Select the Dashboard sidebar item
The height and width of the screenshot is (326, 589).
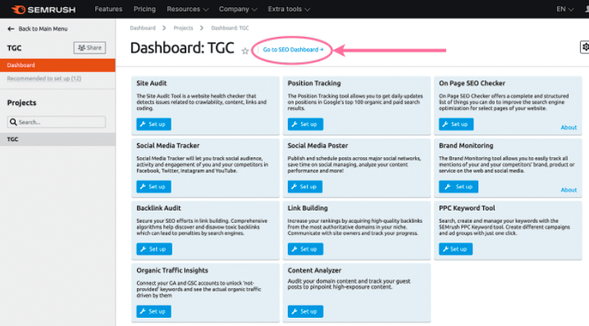point(57,65)
